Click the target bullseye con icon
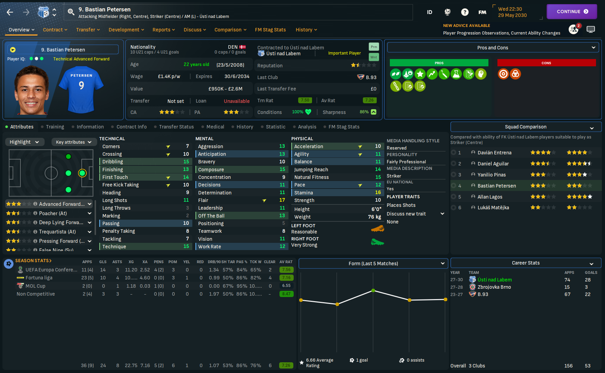The height and width of the screenshot is (373, 605). [503, 74]
